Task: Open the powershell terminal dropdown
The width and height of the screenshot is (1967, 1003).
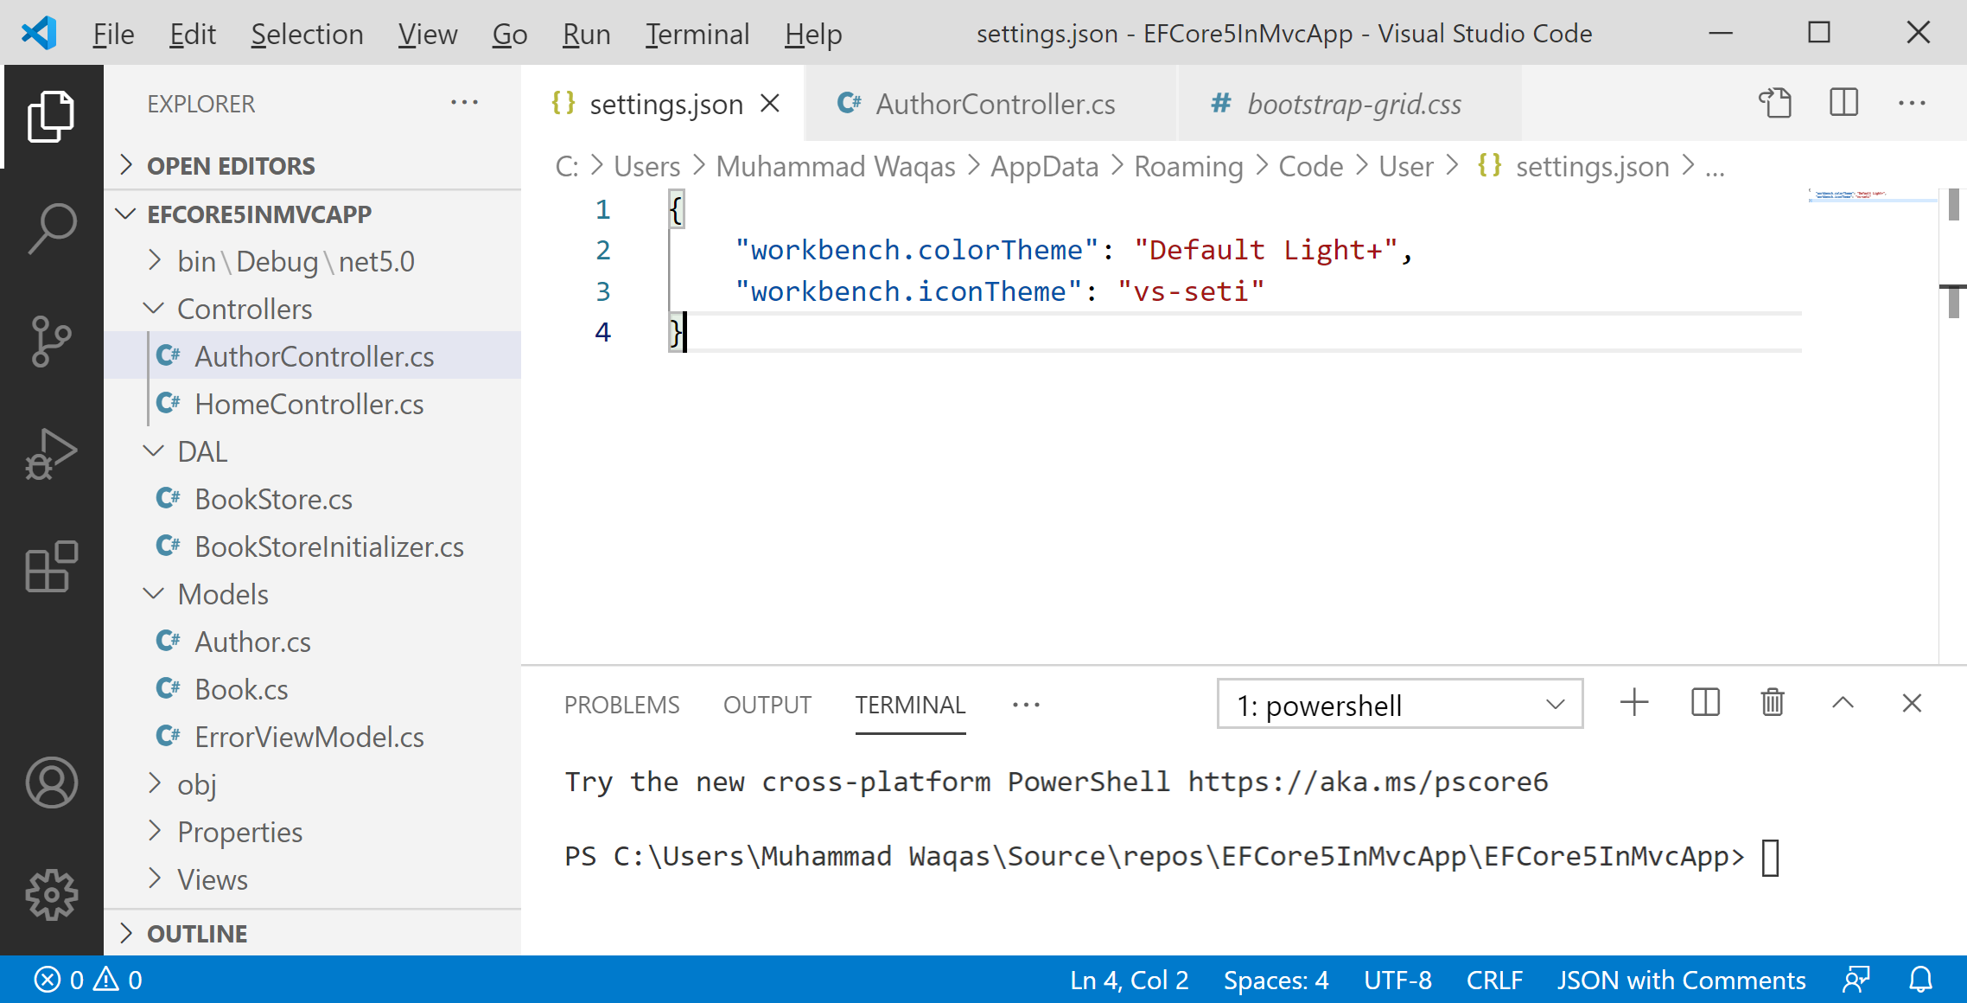Action: (1399, 705)
